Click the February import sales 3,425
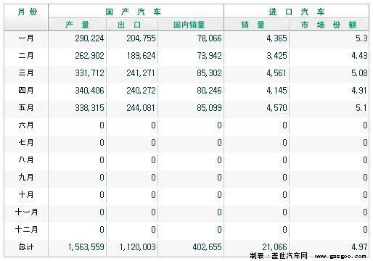This screenshot has width=373, height=261. pyautogui.click(x=276, y=56)
